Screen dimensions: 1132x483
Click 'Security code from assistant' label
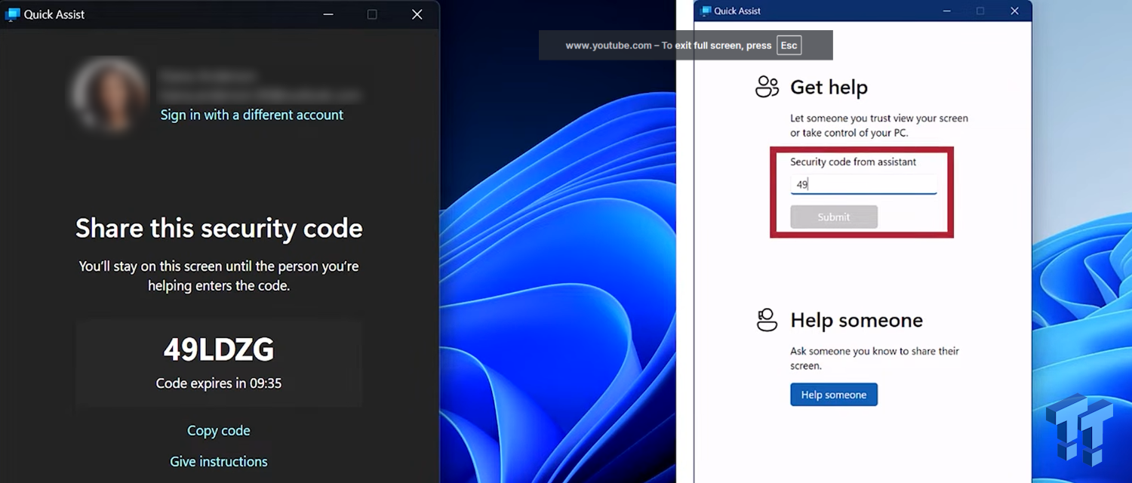coord(853,162)
